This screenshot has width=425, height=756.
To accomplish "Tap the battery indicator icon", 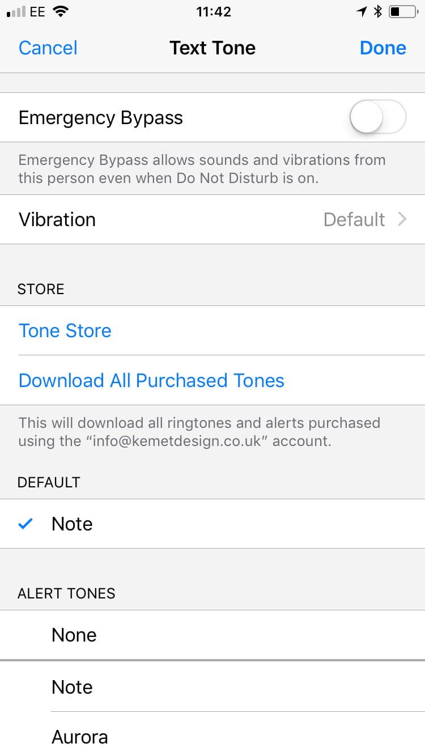I will point(403,12).
